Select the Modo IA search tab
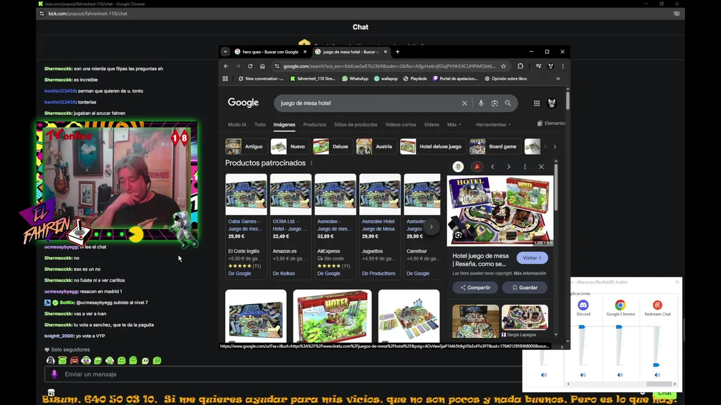Image resolution: width=721 pixels, height=405 pixels. tap(237, 124)
